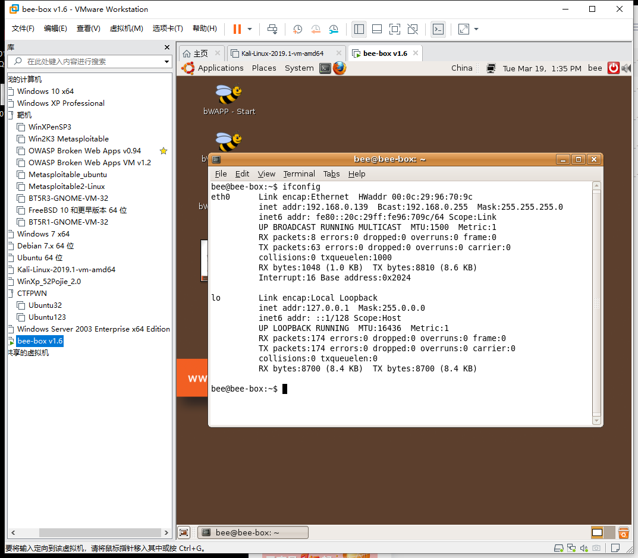This screenshot has height=558, width=638.
Task: Revert to snapshot with the orange clock icon
Action: point(315,29)
